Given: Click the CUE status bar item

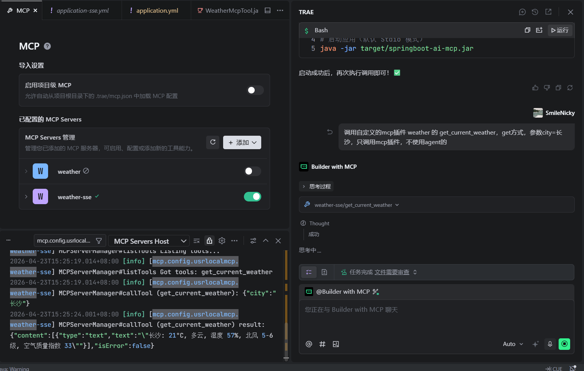Looking at the screenshot, I should [554, 369].
